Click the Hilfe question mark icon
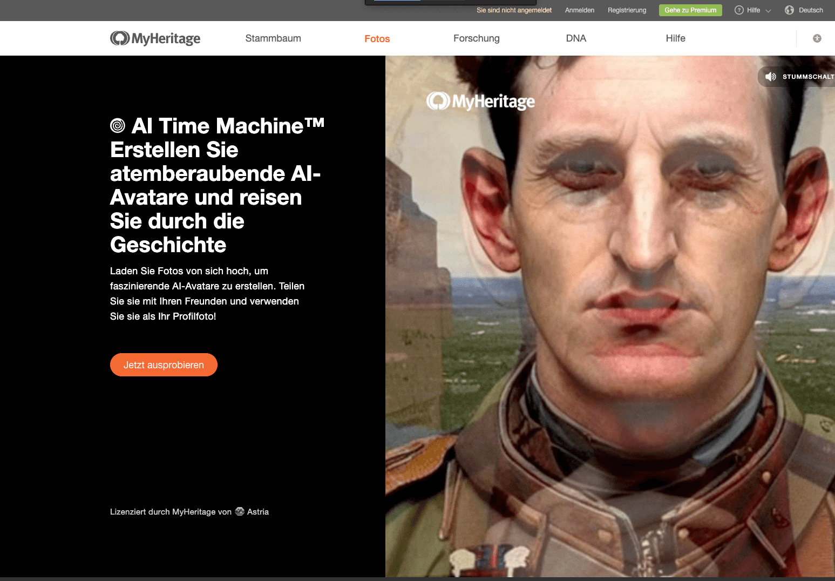This screenshot has width=835, height=581. (738, 10)
